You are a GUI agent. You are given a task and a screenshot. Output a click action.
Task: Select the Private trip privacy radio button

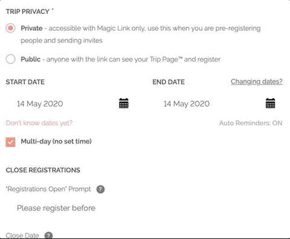(10, 28)
